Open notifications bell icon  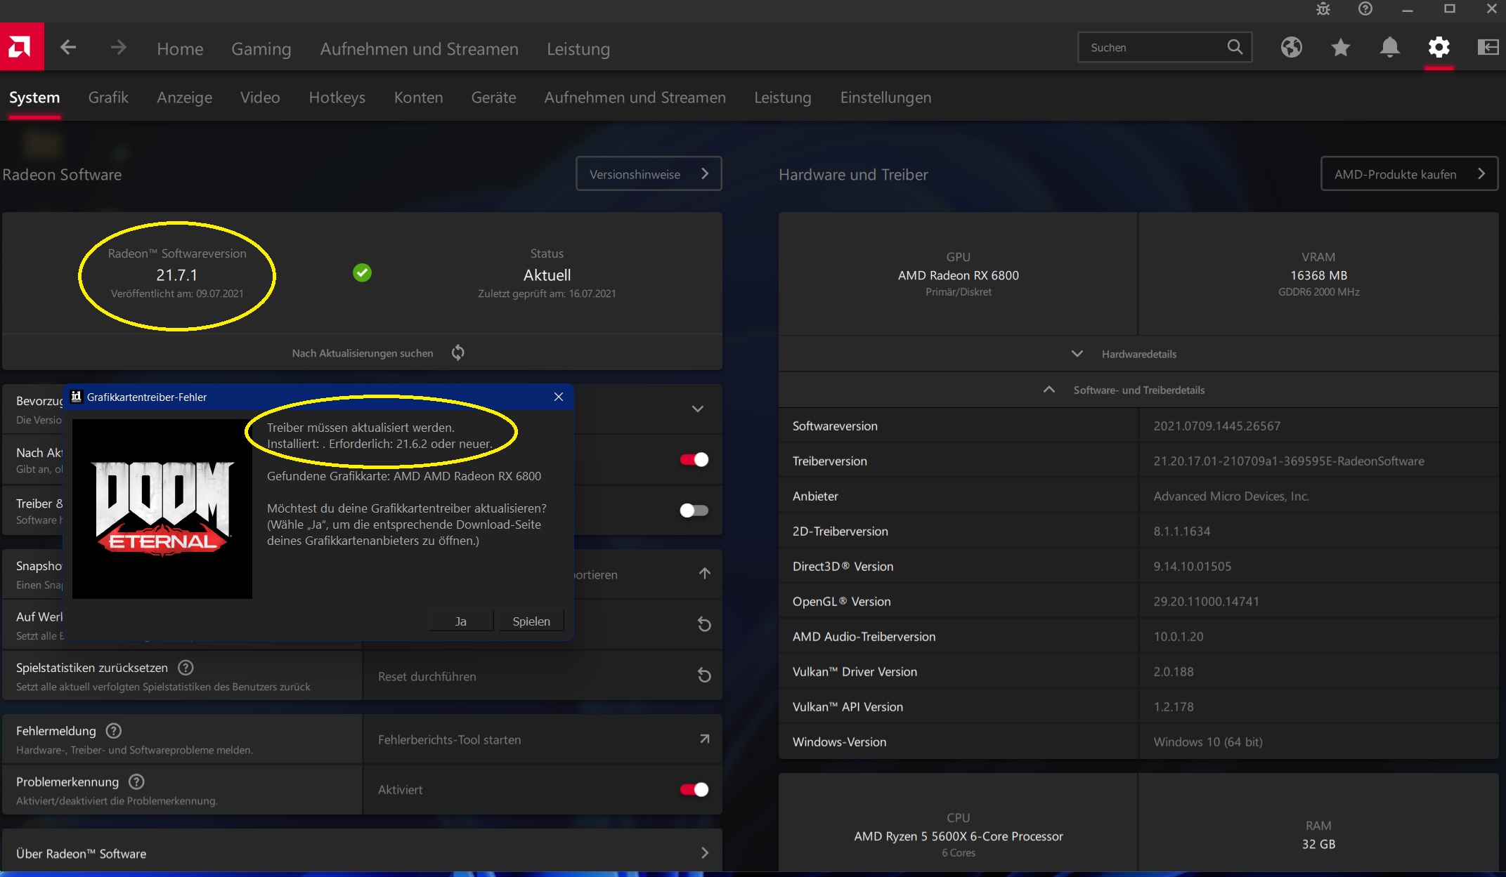click(x=1389, y=47)
